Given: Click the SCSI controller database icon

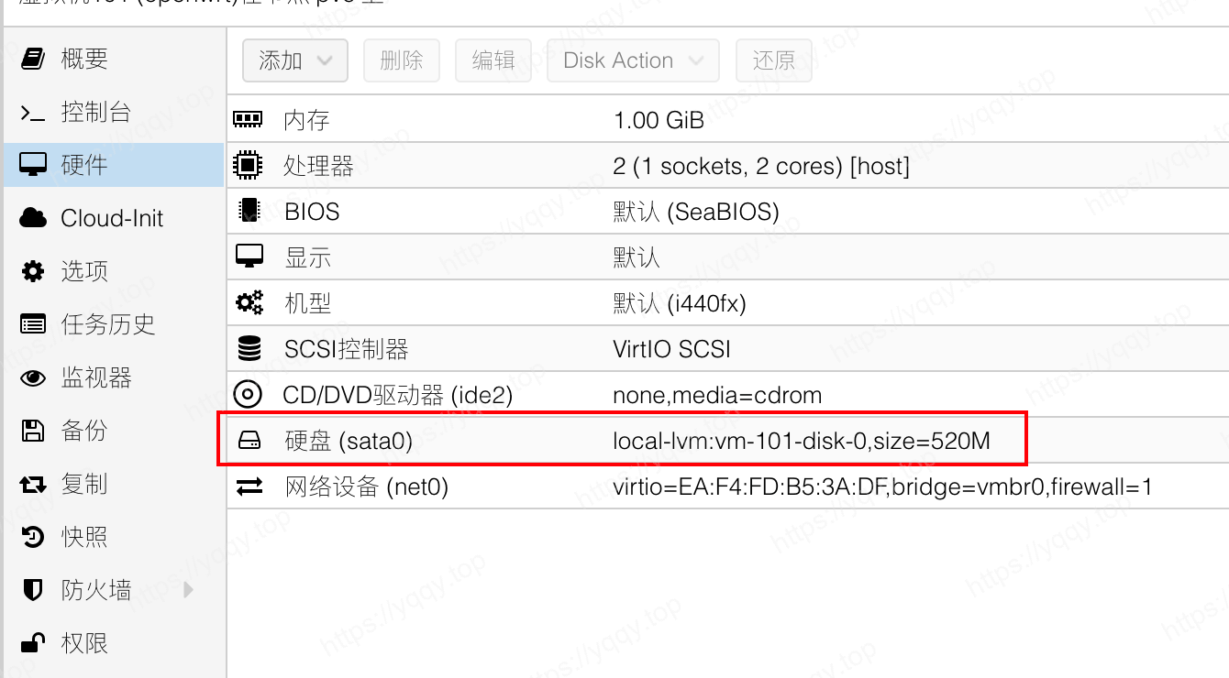Looking at the screenshot, I should tap(249, 349).
